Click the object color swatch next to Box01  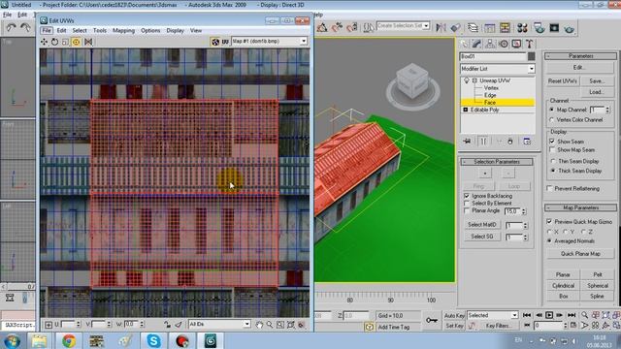click(x=531, y=56)
